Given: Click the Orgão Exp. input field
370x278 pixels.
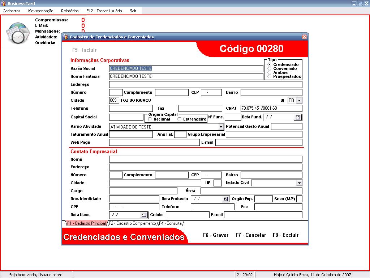Looking at the screenshot, I should 263,199.
